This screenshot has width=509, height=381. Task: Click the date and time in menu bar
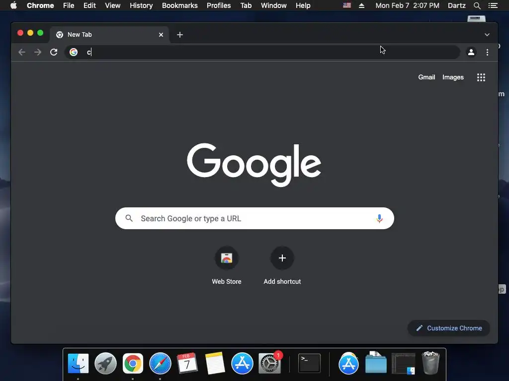point(408,5)
